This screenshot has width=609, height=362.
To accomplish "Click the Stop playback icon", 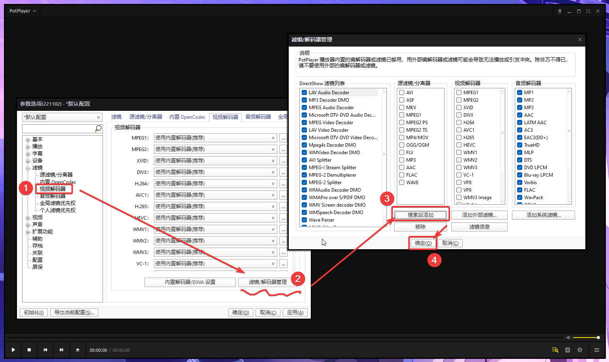I will [x=29, y=350].
